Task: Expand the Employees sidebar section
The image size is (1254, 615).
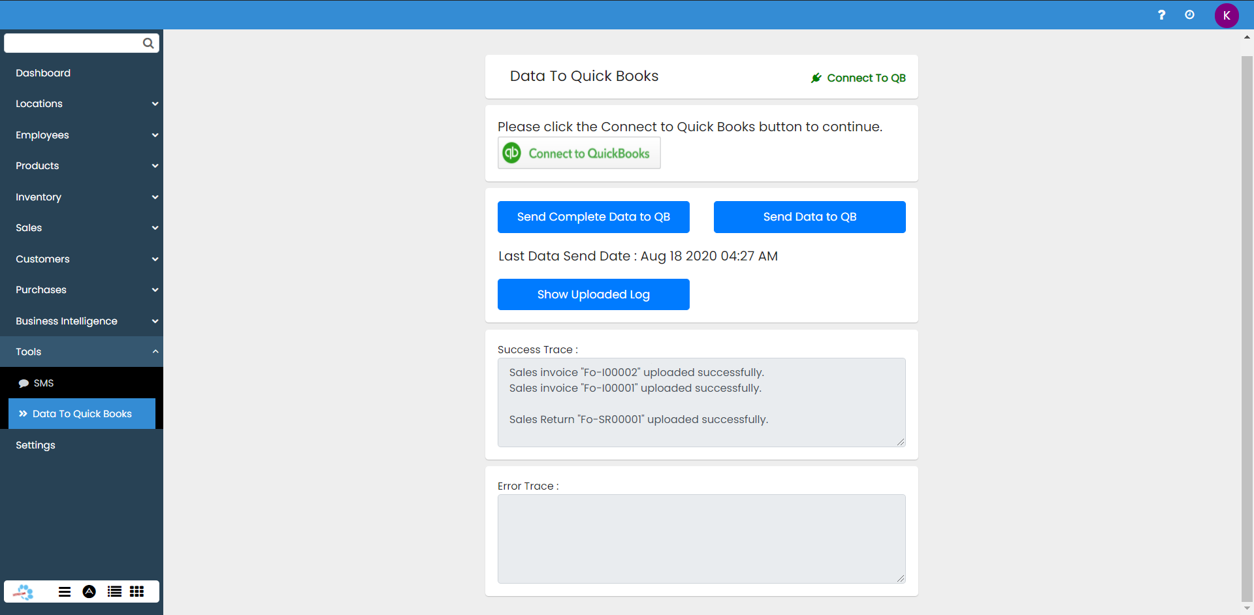Action: [82, 135]
